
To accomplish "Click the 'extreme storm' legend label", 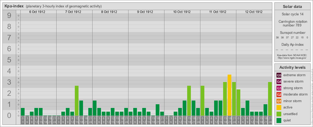I will point(294,75).
